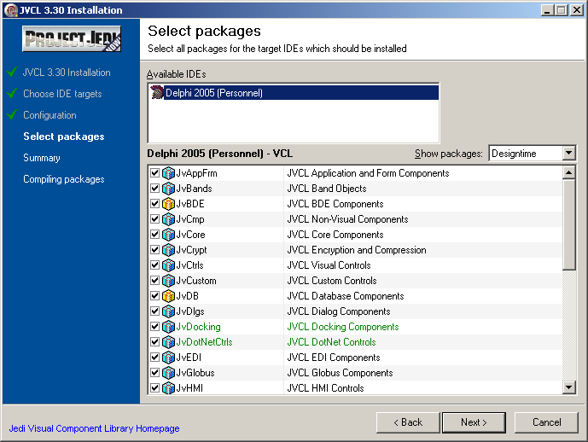
Task: Click the package list scroll up arrow
Action: (x=569, y=172)
